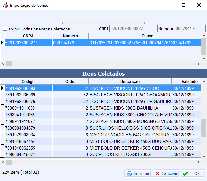This screenshot has height=181, width=207.
Task: Click the 22º Item (Total 32) status text
Action: [x=21, y=172]
